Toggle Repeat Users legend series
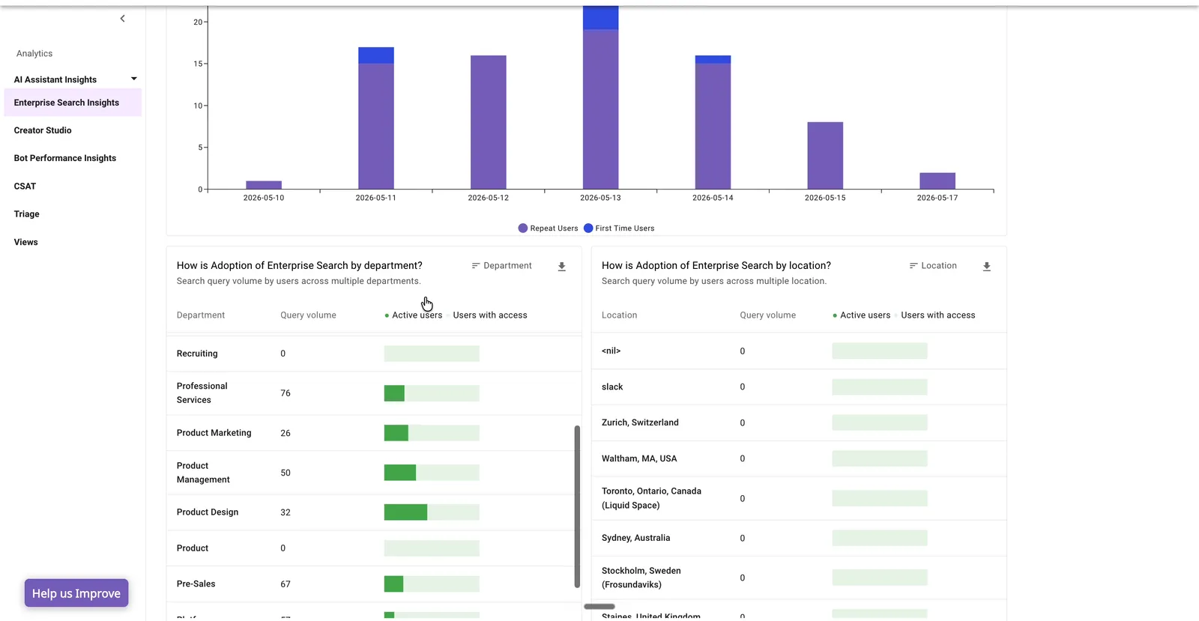The image size is (1199, 621). (x=548, y=228)
